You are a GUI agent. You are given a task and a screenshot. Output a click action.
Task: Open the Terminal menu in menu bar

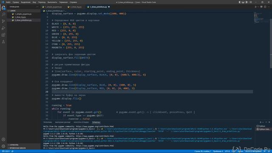[63, 2]
